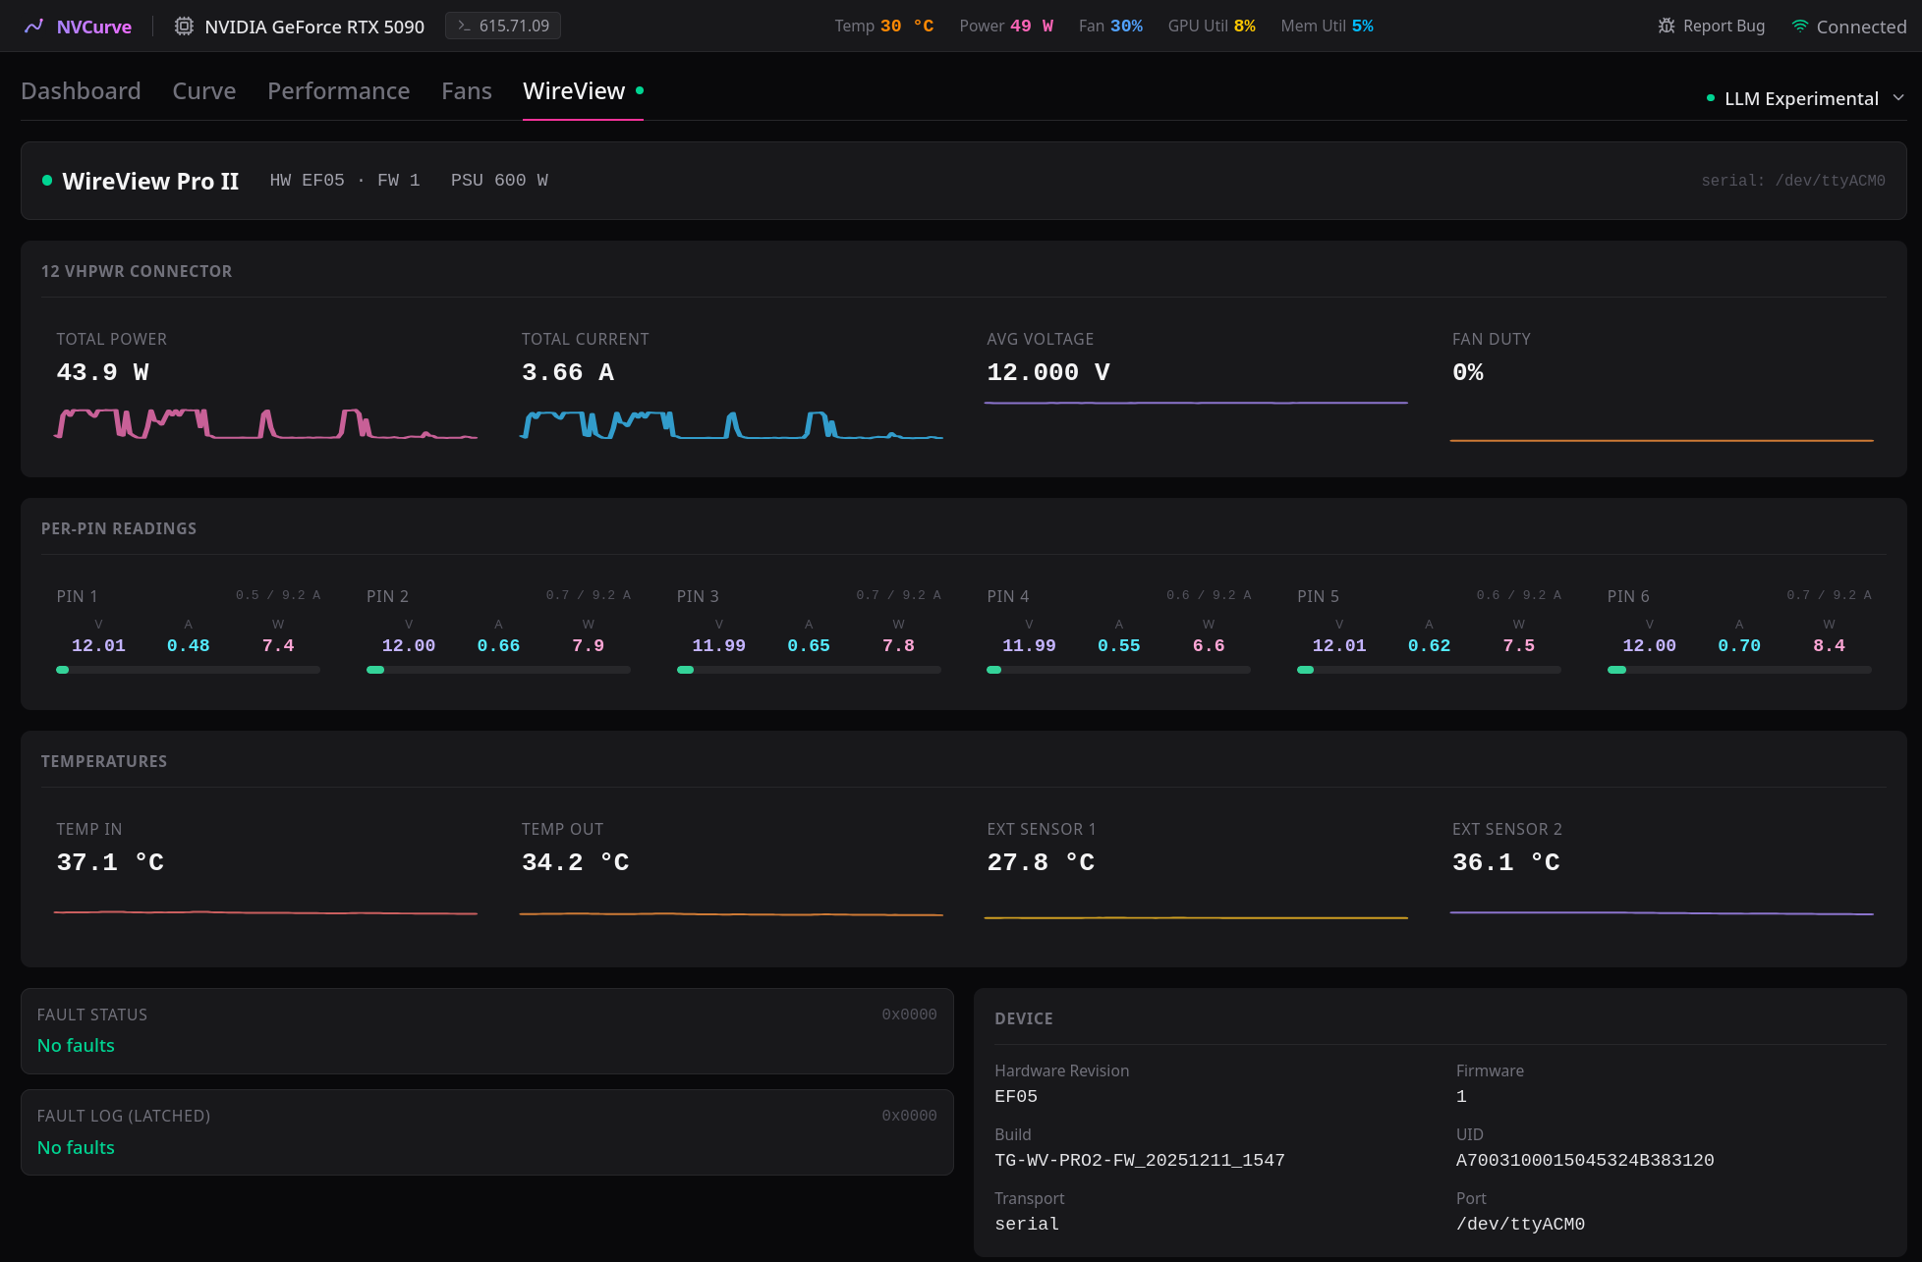The height and width of the screenshot is (1262, 1922).
Task: Switch to the Curve tab
Action: click(x=204, y=91)
